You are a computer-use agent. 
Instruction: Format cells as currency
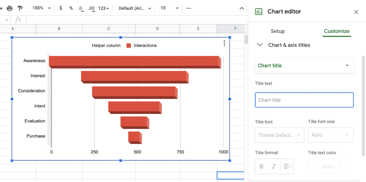(61, 8)
